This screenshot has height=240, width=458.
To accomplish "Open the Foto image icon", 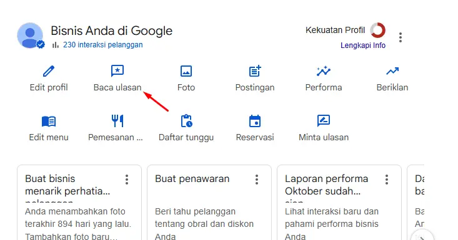I will (186, 71).
